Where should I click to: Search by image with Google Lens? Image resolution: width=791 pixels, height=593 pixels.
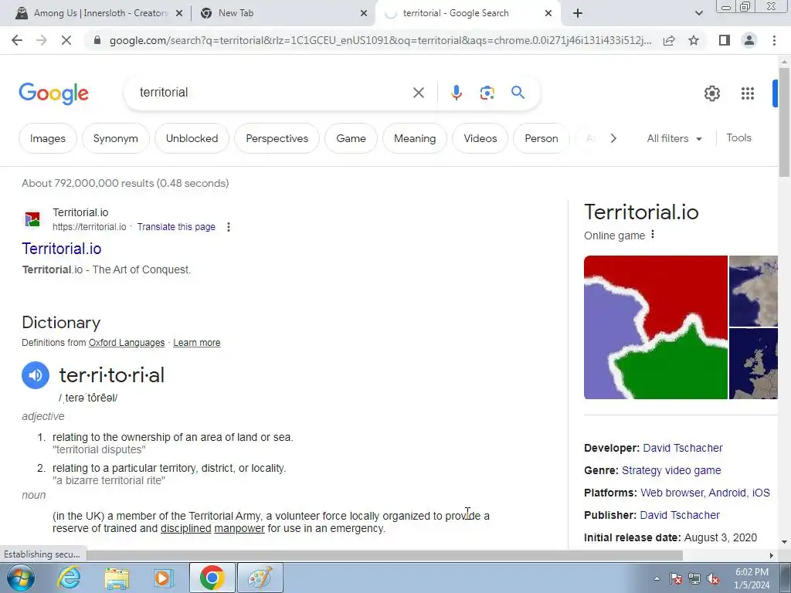coord(487,93)
